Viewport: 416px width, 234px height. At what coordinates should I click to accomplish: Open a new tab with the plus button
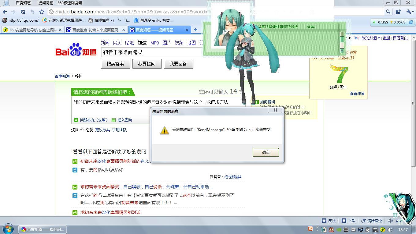[x=195, y=30]
